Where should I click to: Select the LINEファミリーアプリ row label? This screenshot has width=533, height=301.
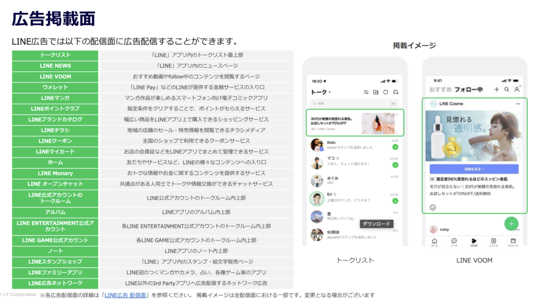55,272
